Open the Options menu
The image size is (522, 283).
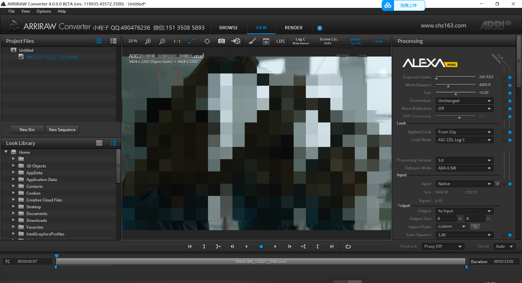[x=44, y=11]
